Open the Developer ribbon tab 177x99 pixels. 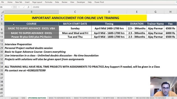pyautogui.click(x=81, y=2)
